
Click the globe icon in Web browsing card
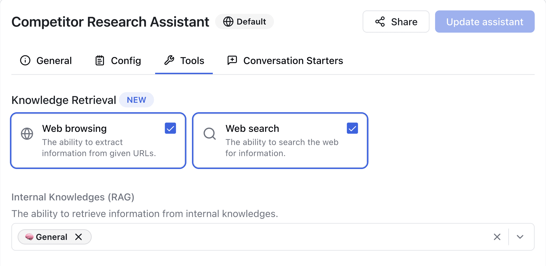[27, 134]
